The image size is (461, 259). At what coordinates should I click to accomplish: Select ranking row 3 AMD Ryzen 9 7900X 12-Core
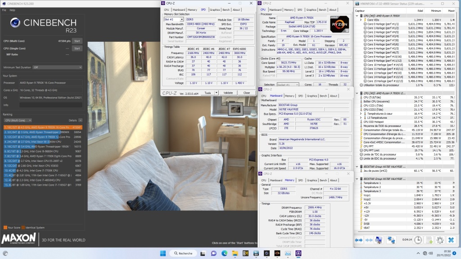coord(43,137)
